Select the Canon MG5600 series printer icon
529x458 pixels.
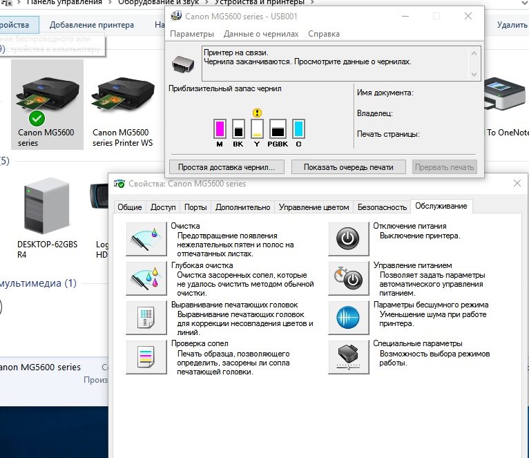pyautogui.click(x=47, y=104)
